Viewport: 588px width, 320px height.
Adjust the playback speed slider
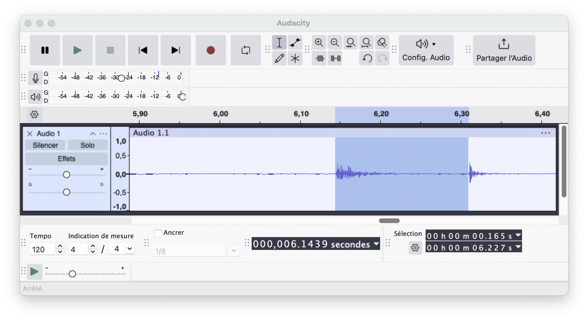72,274
